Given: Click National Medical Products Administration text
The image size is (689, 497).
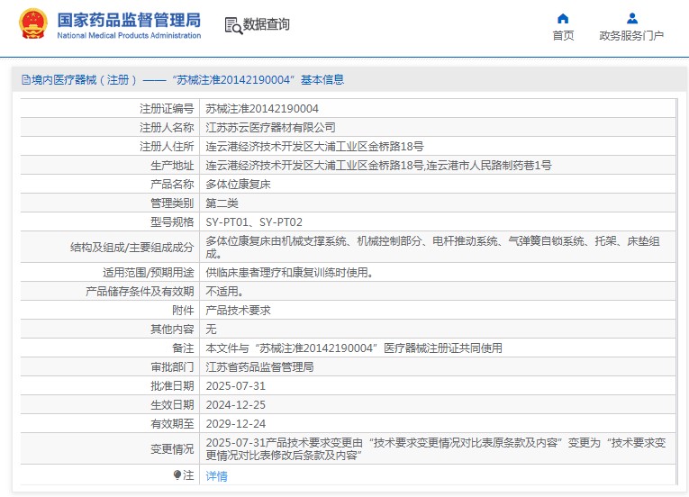Looking at the screenshot, I should [x=129, y=36].
